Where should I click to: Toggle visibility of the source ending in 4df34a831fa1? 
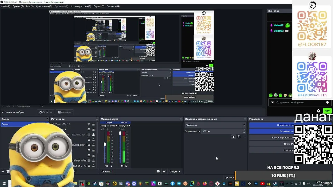89,161
